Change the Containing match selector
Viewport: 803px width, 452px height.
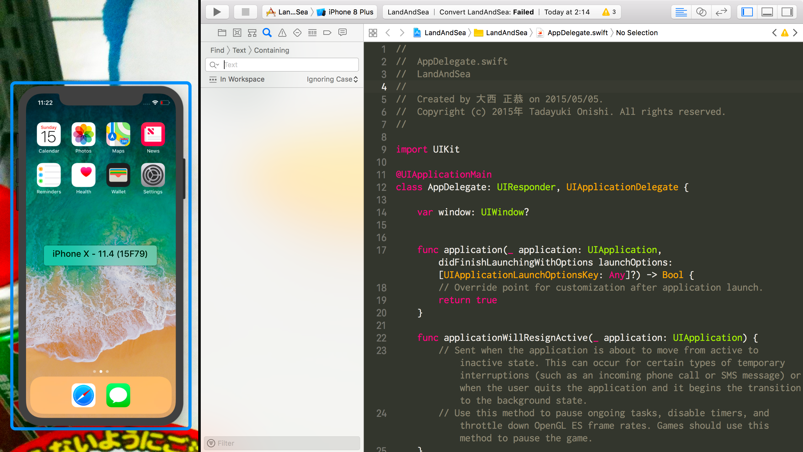(x=272, y=50)
